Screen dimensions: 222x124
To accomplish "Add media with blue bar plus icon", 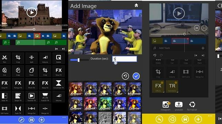I will pos(41,120).
